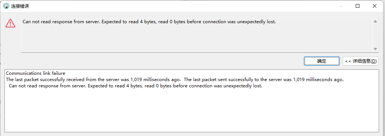
Task: Click the indented 'Can not read response' details line
Action: click(x=136, y=86)
